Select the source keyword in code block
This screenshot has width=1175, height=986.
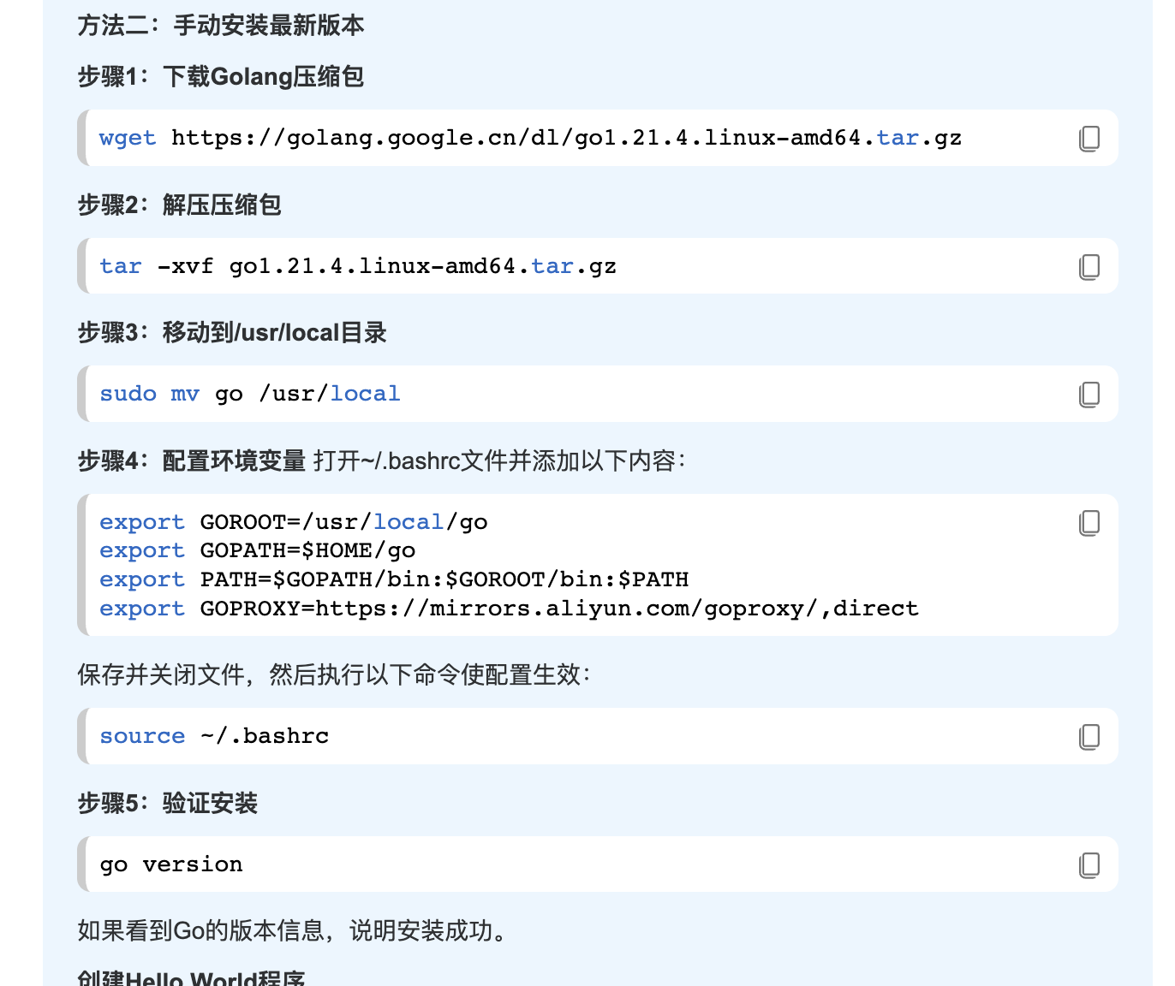(141, 736)
